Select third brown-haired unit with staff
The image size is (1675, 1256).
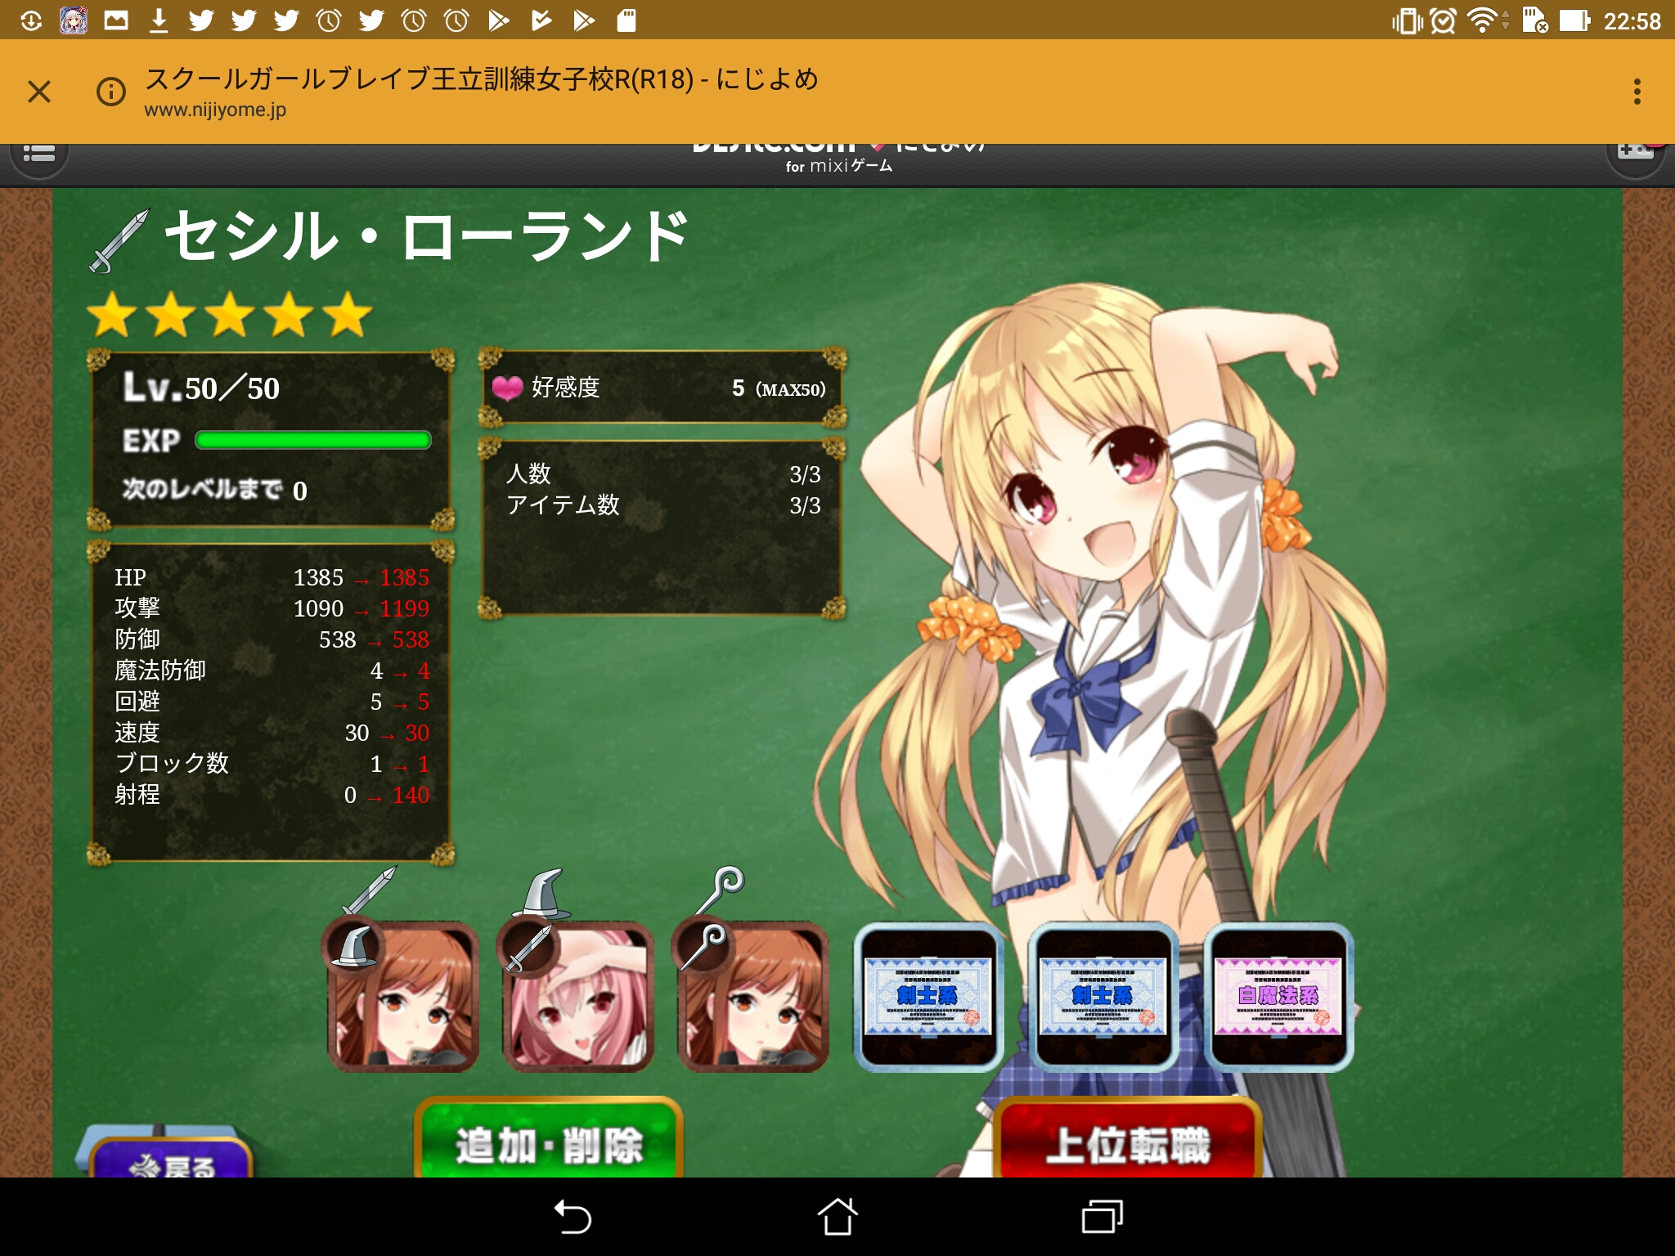(752, 996)
